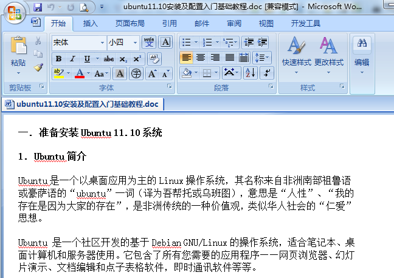Customize quick access toolbar dropdown
This screenshot has width=394, height=278.
pyautogui.click(x=102, y=7)
